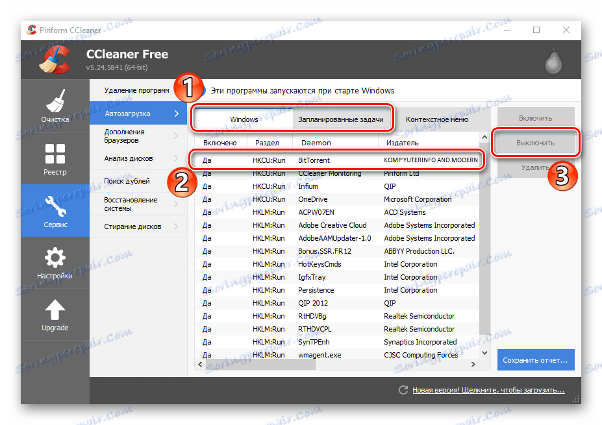Click the CCleaner logo in header
This screenshot has width=602, height=425.
coord(55,60)
